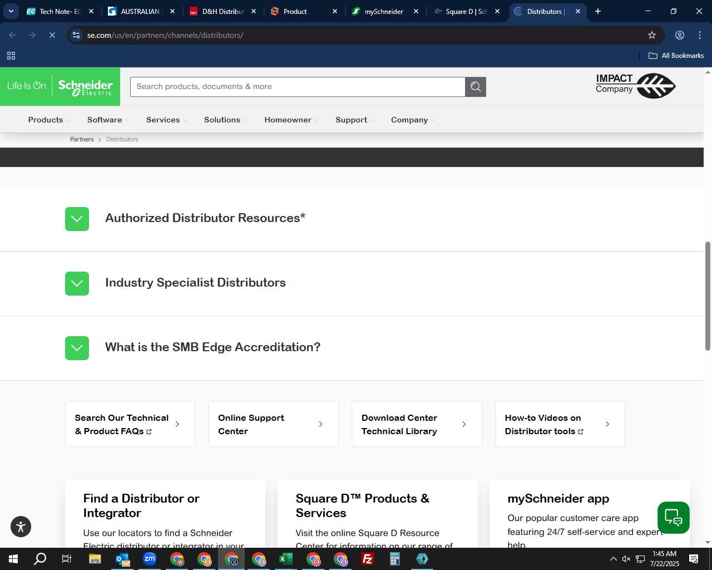Open the Chrome profile icon
Screen dimensions: 712x570
click(680, 35)
